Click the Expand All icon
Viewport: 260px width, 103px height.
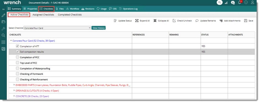(137, 21)
